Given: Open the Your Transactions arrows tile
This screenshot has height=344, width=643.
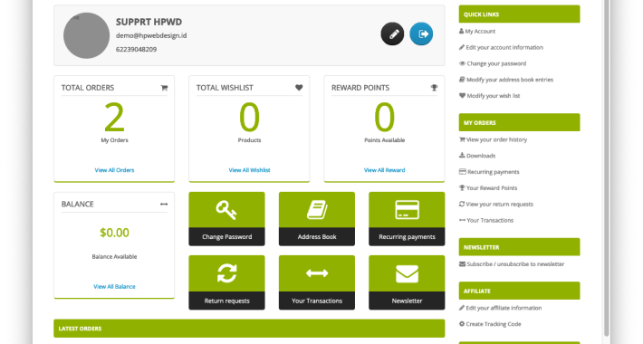Looking at the screenshot, I should tap(317, 282).
